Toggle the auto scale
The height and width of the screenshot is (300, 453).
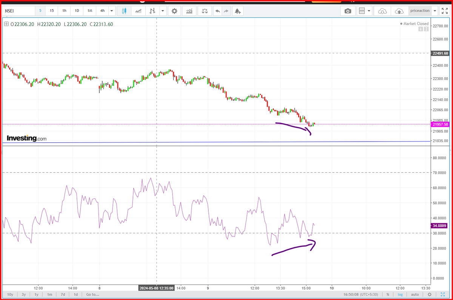415,294
